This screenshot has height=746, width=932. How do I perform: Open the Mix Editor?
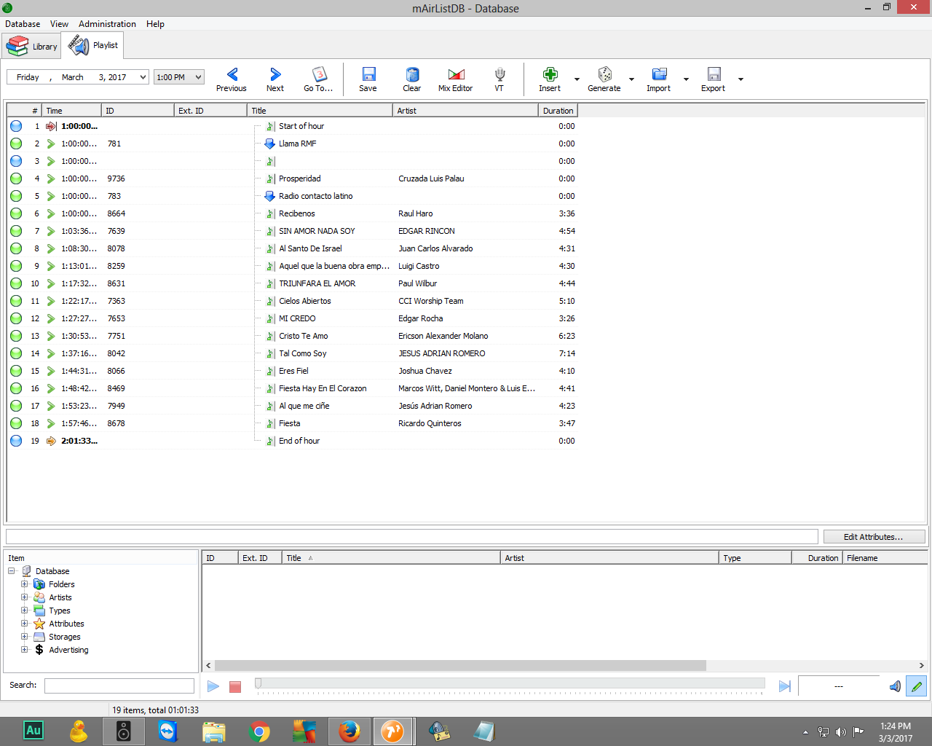456,79
